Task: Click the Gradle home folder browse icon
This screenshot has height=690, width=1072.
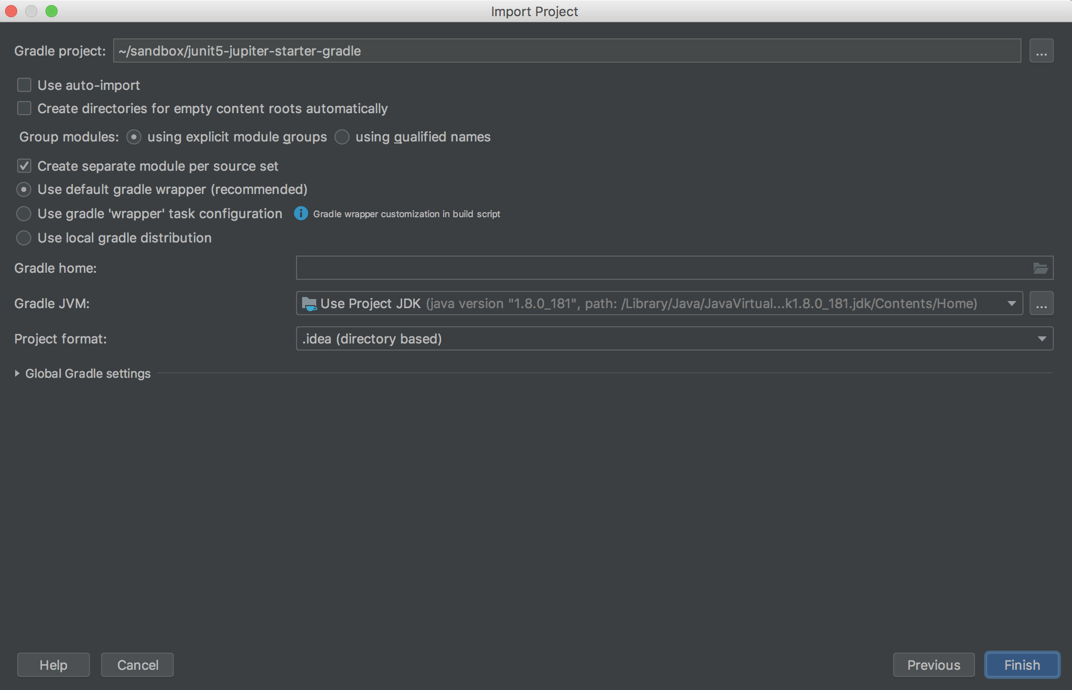Action: pyautogui.click(x=1040, y=268)
